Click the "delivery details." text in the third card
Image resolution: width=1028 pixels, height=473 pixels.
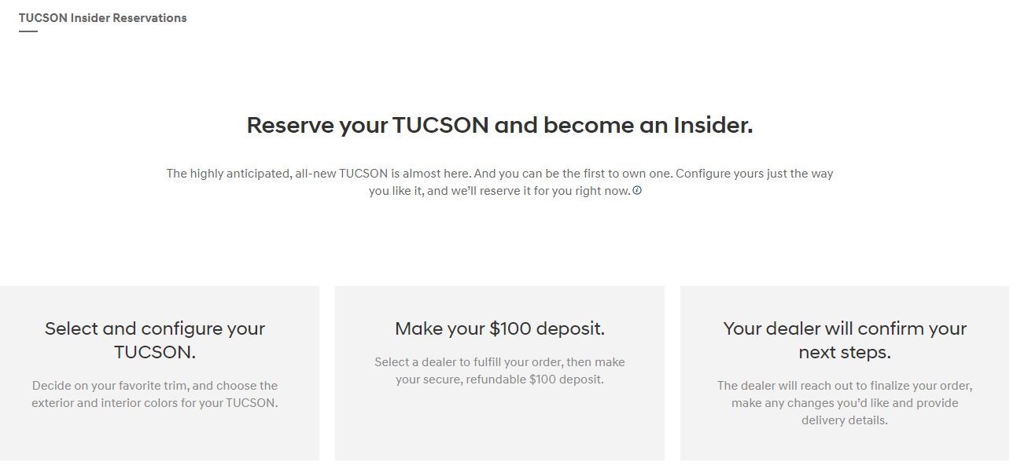(x=845, y=420)
